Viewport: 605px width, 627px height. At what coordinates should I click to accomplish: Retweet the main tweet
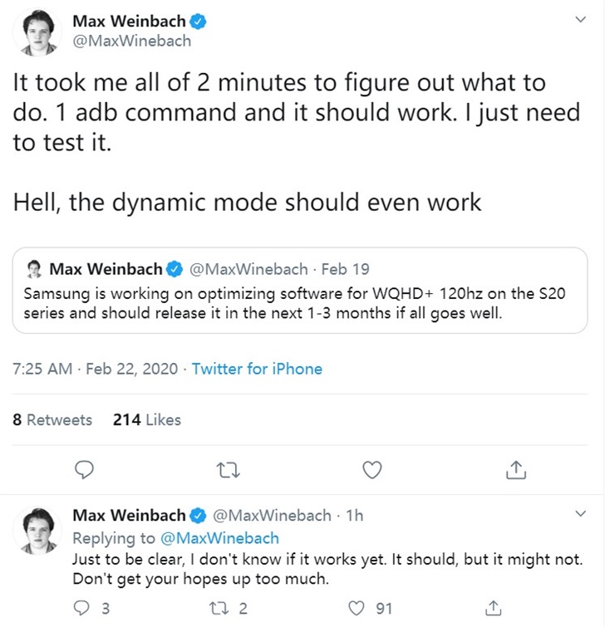coord(226,470)
